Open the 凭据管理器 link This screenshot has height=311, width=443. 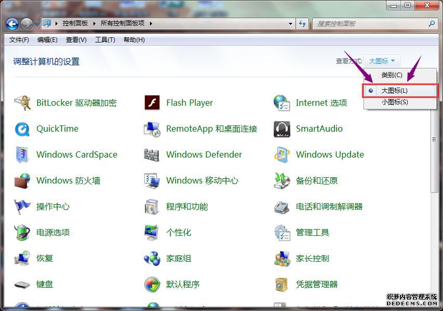pos(317,285)
